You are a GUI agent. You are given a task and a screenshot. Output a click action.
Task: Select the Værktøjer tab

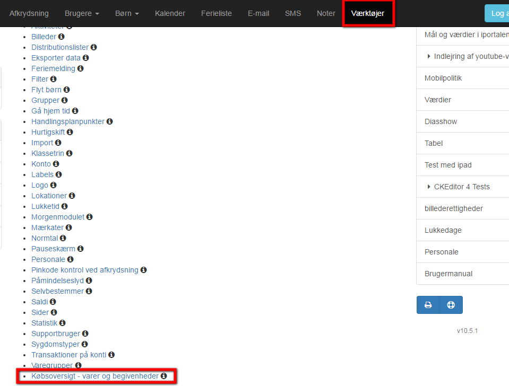tap(368, 13)
